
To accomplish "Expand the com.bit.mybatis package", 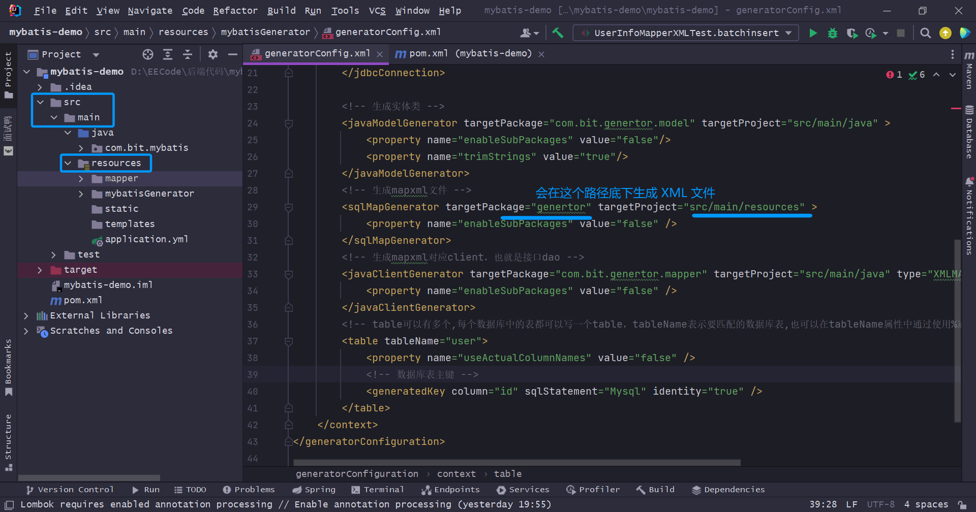I will pos(81,148).
